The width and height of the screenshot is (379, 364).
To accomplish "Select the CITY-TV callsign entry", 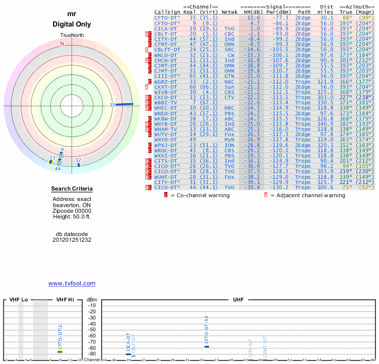I will tap(166, 39).
